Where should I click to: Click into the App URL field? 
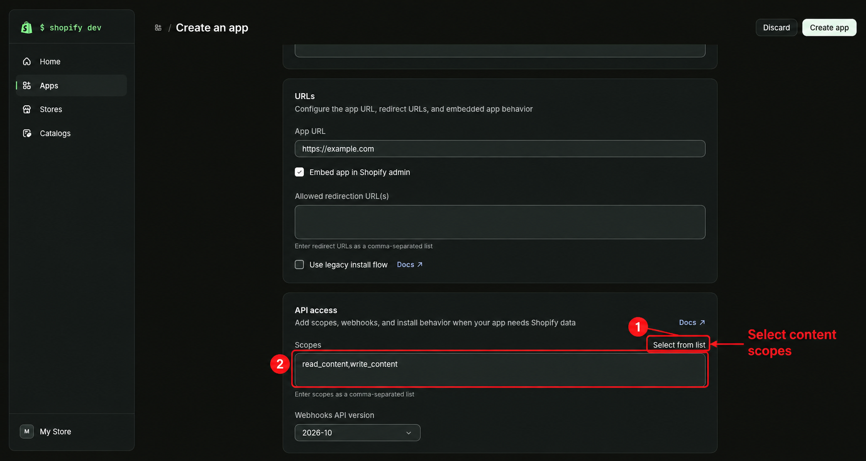click(500, 149)
